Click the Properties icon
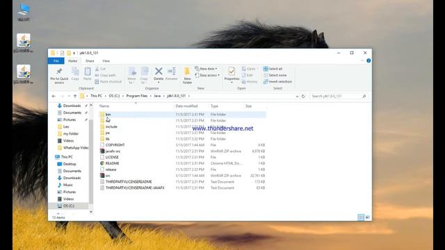 click(232, 71)
